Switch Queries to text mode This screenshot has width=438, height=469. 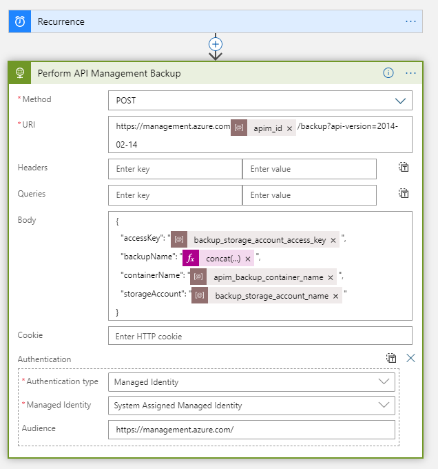[404, 193]
